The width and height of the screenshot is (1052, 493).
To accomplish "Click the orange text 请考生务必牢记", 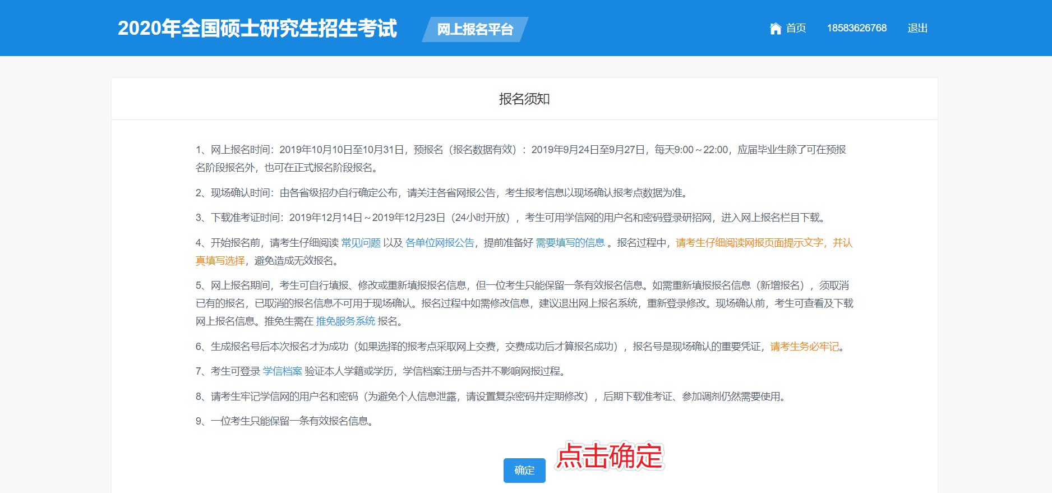I will coord(804,347).
